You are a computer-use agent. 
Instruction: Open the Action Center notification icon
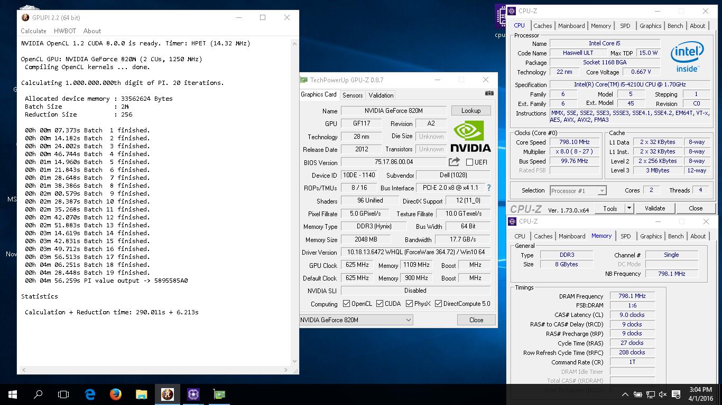tap(676, 394)
